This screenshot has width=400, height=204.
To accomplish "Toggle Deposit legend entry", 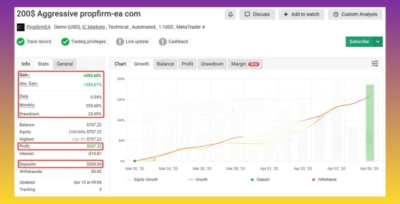I will (x=260, y=180).
